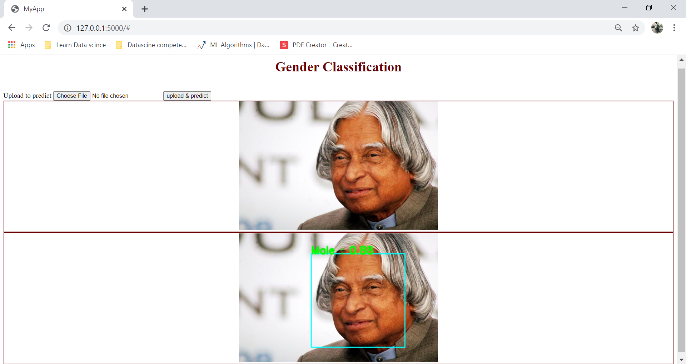Open the search magnifier in the toolbar
Image resolution: width=686 pixels, height=364 pixels.
coord(618,28)
